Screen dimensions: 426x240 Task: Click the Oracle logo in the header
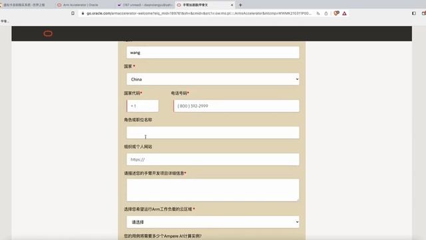[48, 33]
